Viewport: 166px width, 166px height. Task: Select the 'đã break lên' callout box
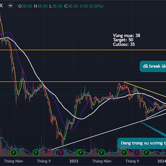[x=153, y=66]
